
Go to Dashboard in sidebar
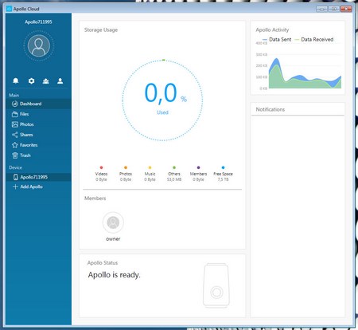pos(38,104)
